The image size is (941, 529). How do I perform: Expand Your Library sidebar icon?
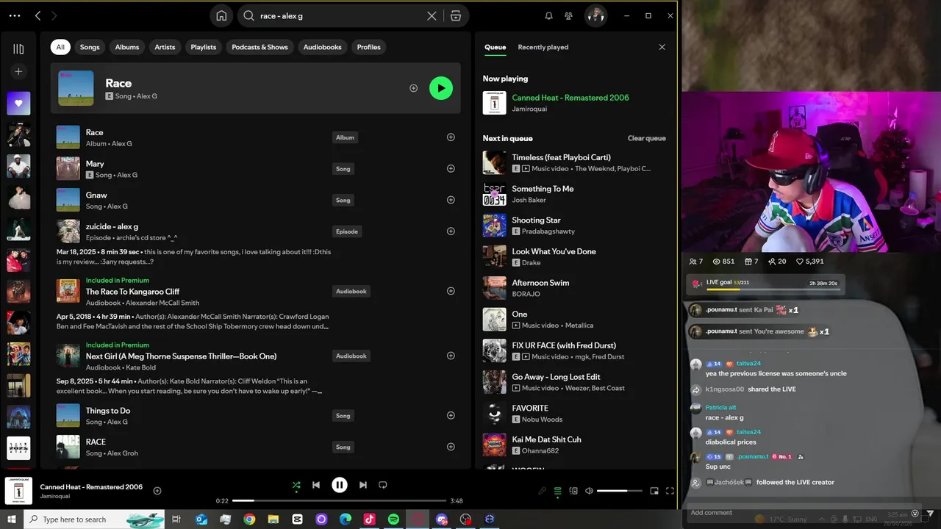coord(18,48)
